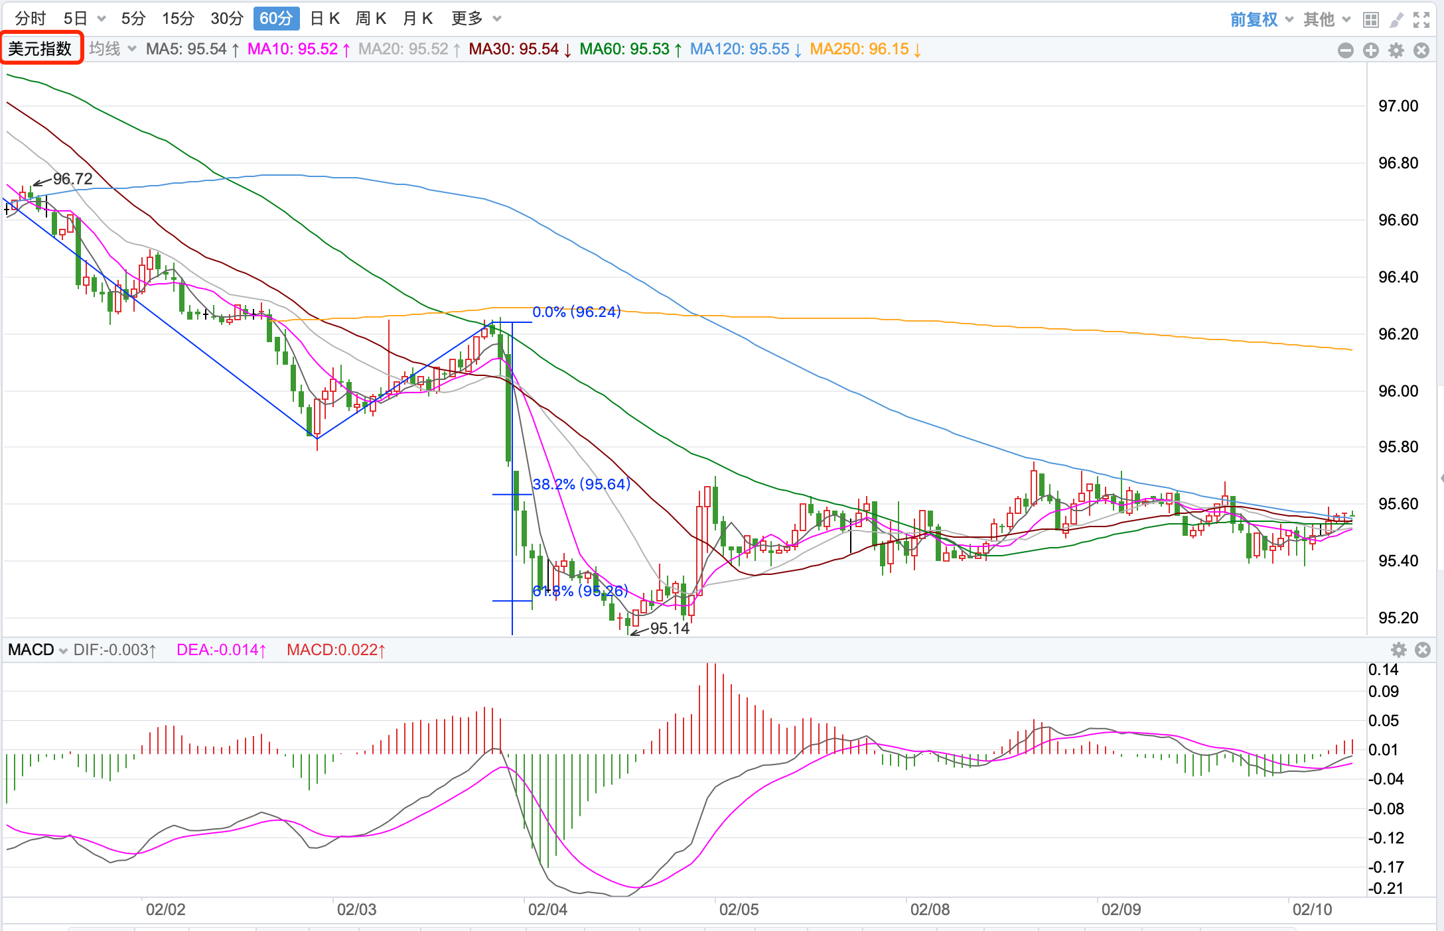Screen dimensions: 1444x931
Task: Close the MACD panel with X icon
Action: (x=1423, y=649)
